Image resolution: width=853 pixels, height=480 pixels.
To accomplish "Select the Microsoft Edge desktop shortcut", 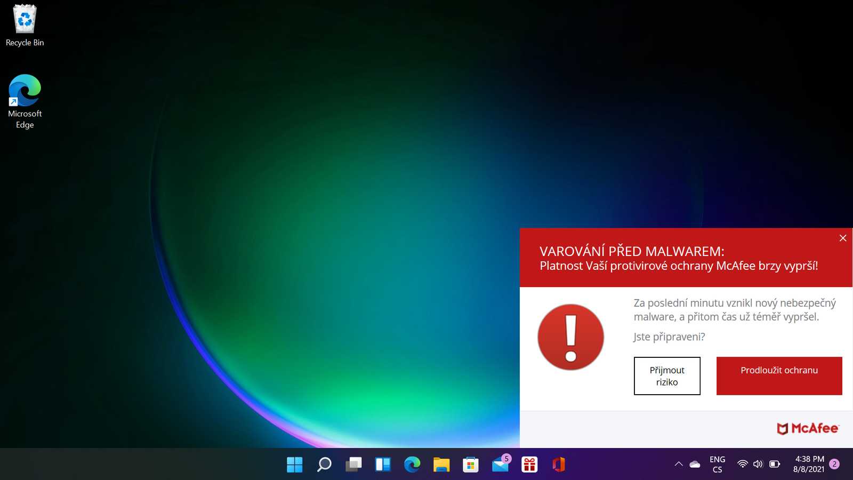I will 25,101.
